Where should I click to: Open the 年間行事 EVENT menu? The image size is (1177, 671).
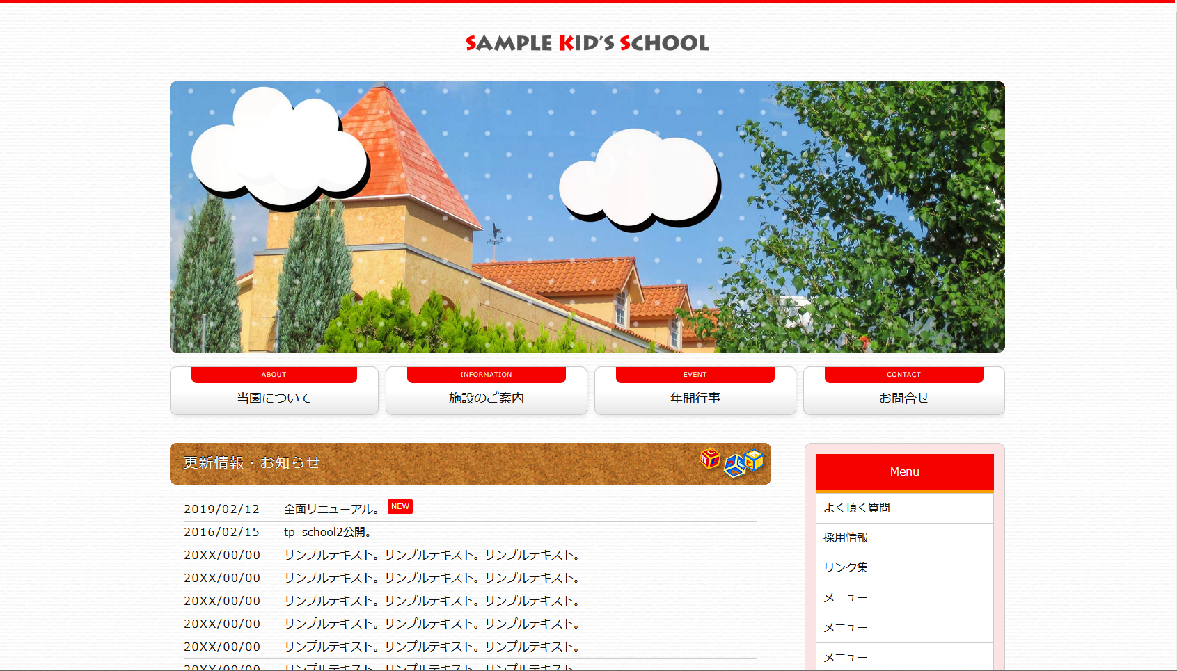[695, 391]
